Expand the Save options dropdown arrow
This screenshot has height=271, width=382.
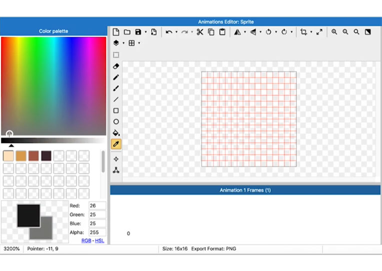[146, 32]
